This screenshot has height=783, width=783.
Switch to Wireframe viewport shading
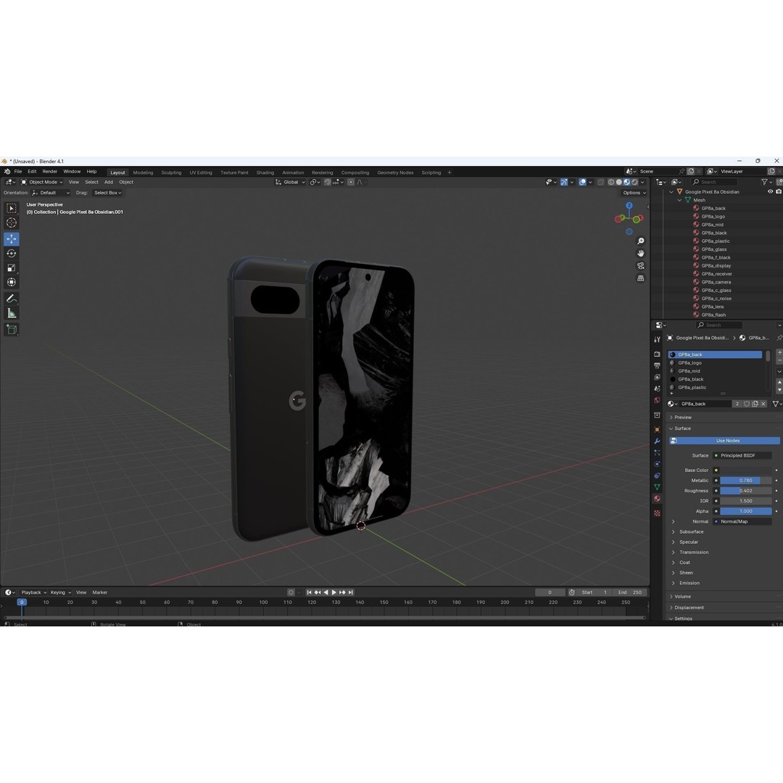[610, 182]
